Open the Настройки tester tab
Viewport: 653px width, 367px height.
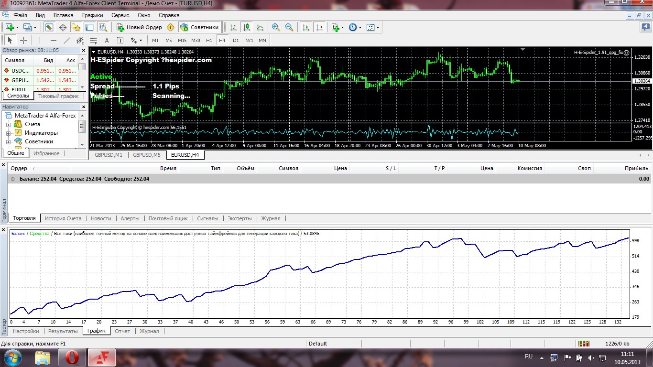point(26,331)
